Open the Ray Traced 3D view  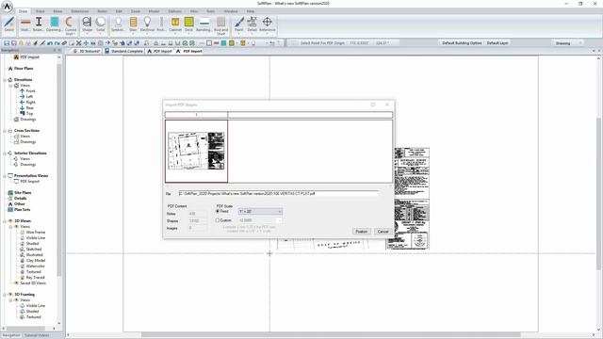(36, 278)
